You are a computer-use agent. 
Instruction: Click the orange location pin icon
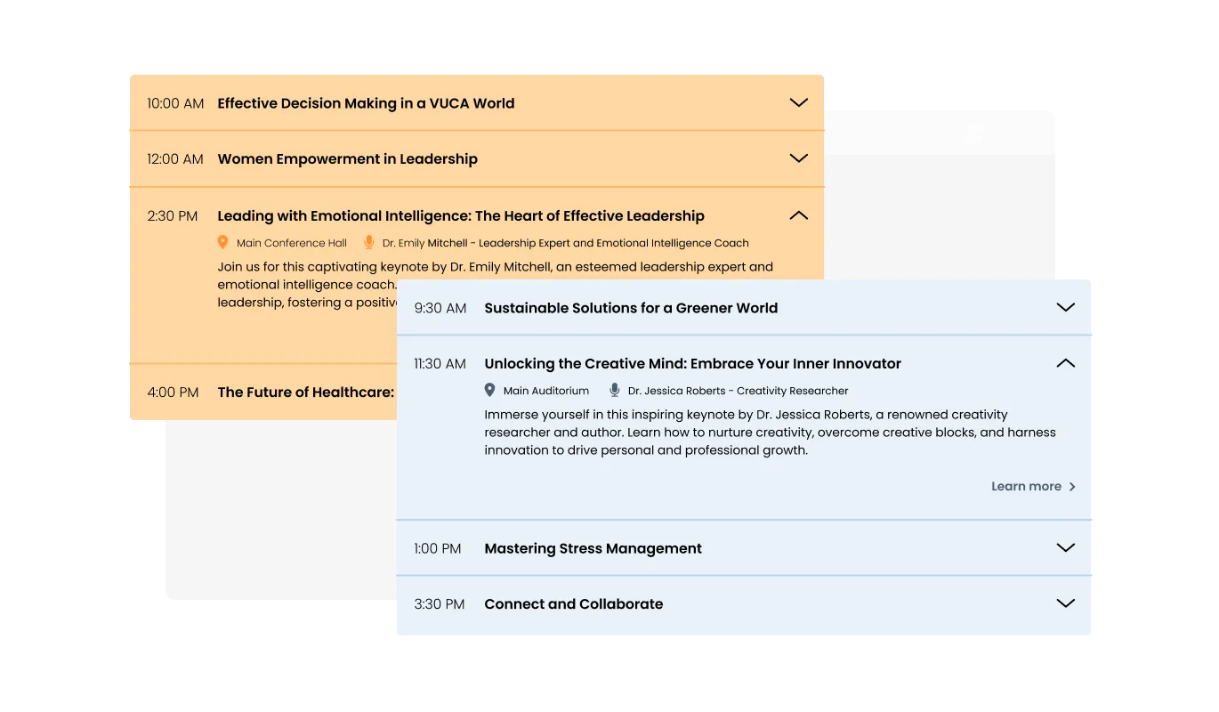pos(222,242)
